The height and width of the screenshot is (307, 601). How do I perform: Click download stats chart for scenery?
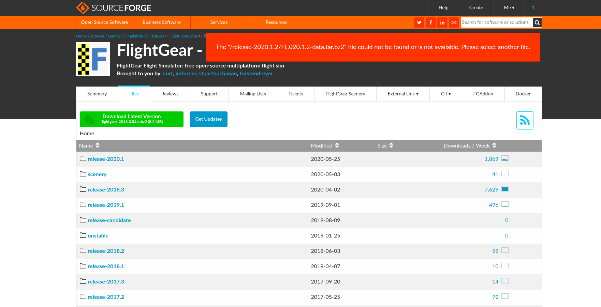[x=505, y=173]
